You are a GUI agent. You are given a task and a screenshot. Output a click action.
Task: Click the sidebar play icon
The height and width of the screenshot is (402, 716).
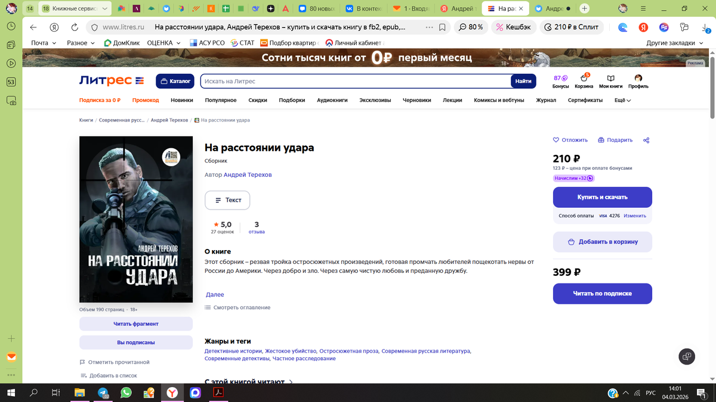point(11,63)
